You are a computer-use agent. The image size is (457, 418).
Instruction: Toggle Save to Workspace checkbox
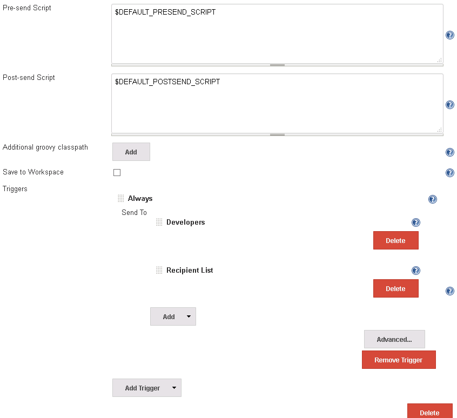pos(117,172)
